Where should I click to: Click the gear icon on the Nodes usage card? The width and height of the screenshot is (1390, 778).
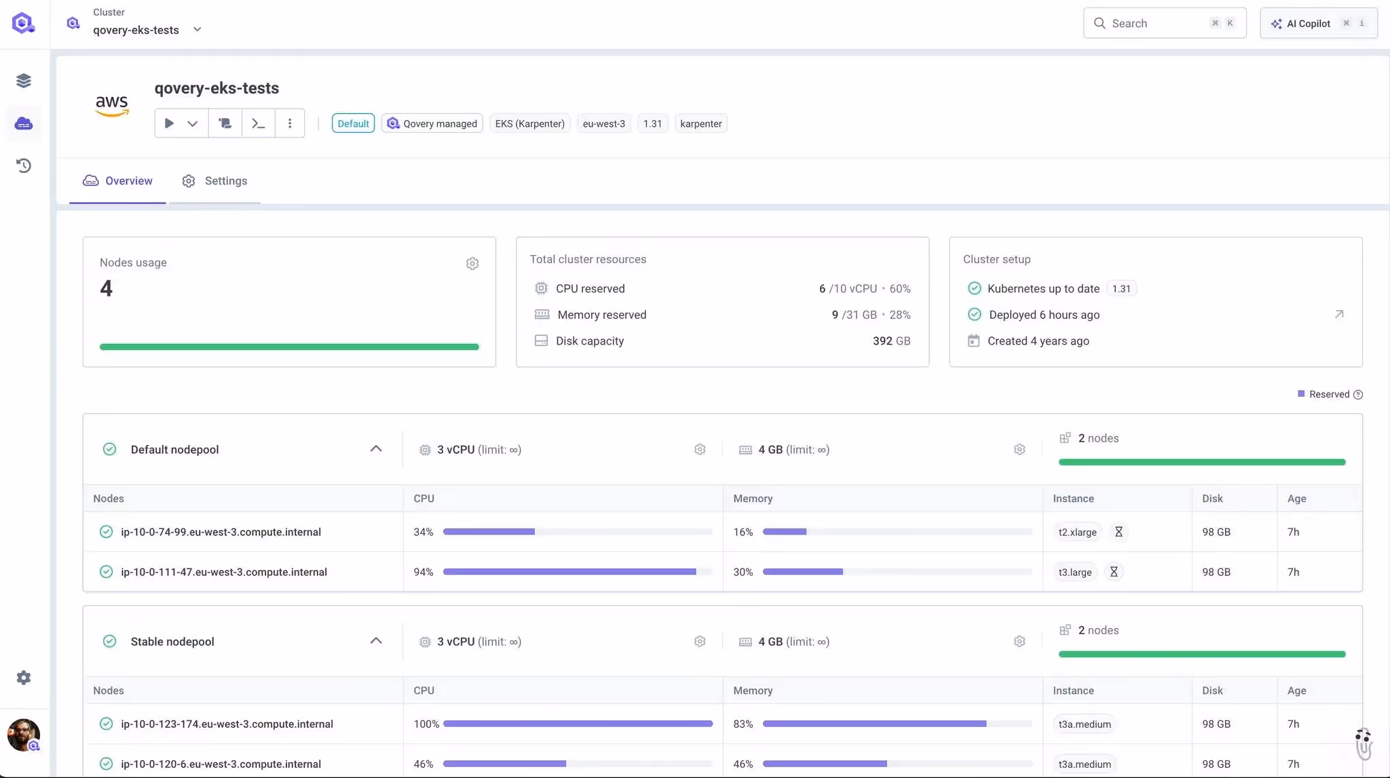click(472, 263)
